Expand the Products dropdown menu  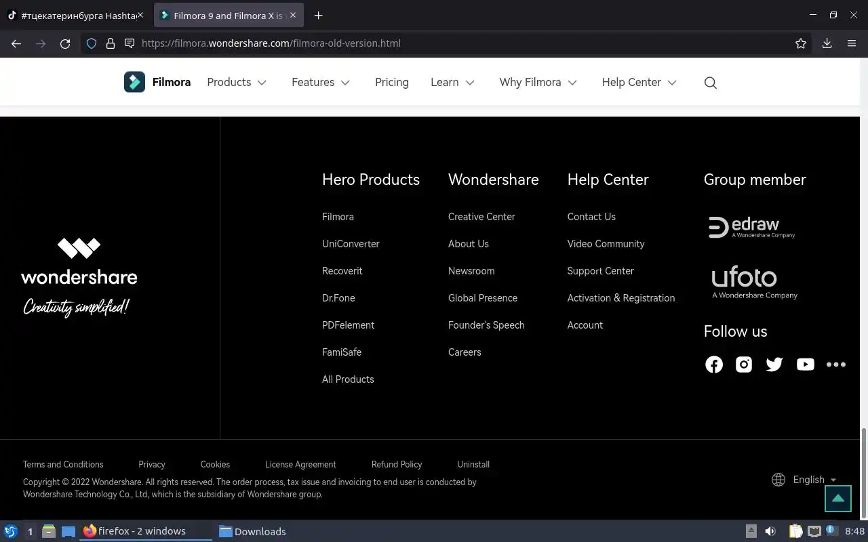237,82
